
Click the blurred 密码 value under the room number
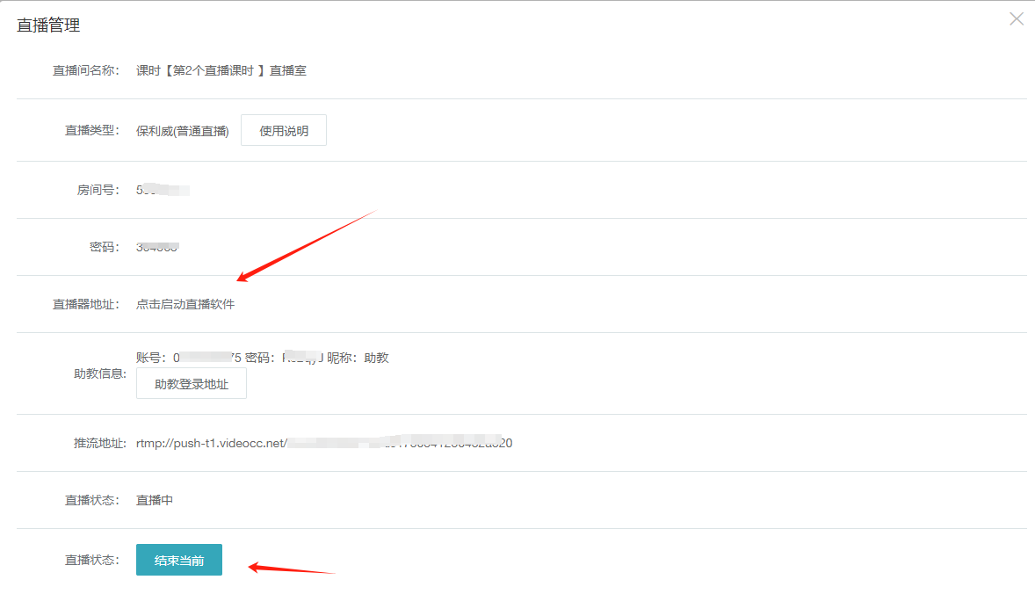158,247
